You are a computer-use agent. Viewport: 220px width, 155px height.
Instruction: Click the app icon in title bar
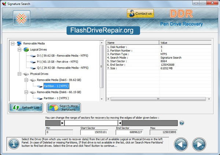4,4
